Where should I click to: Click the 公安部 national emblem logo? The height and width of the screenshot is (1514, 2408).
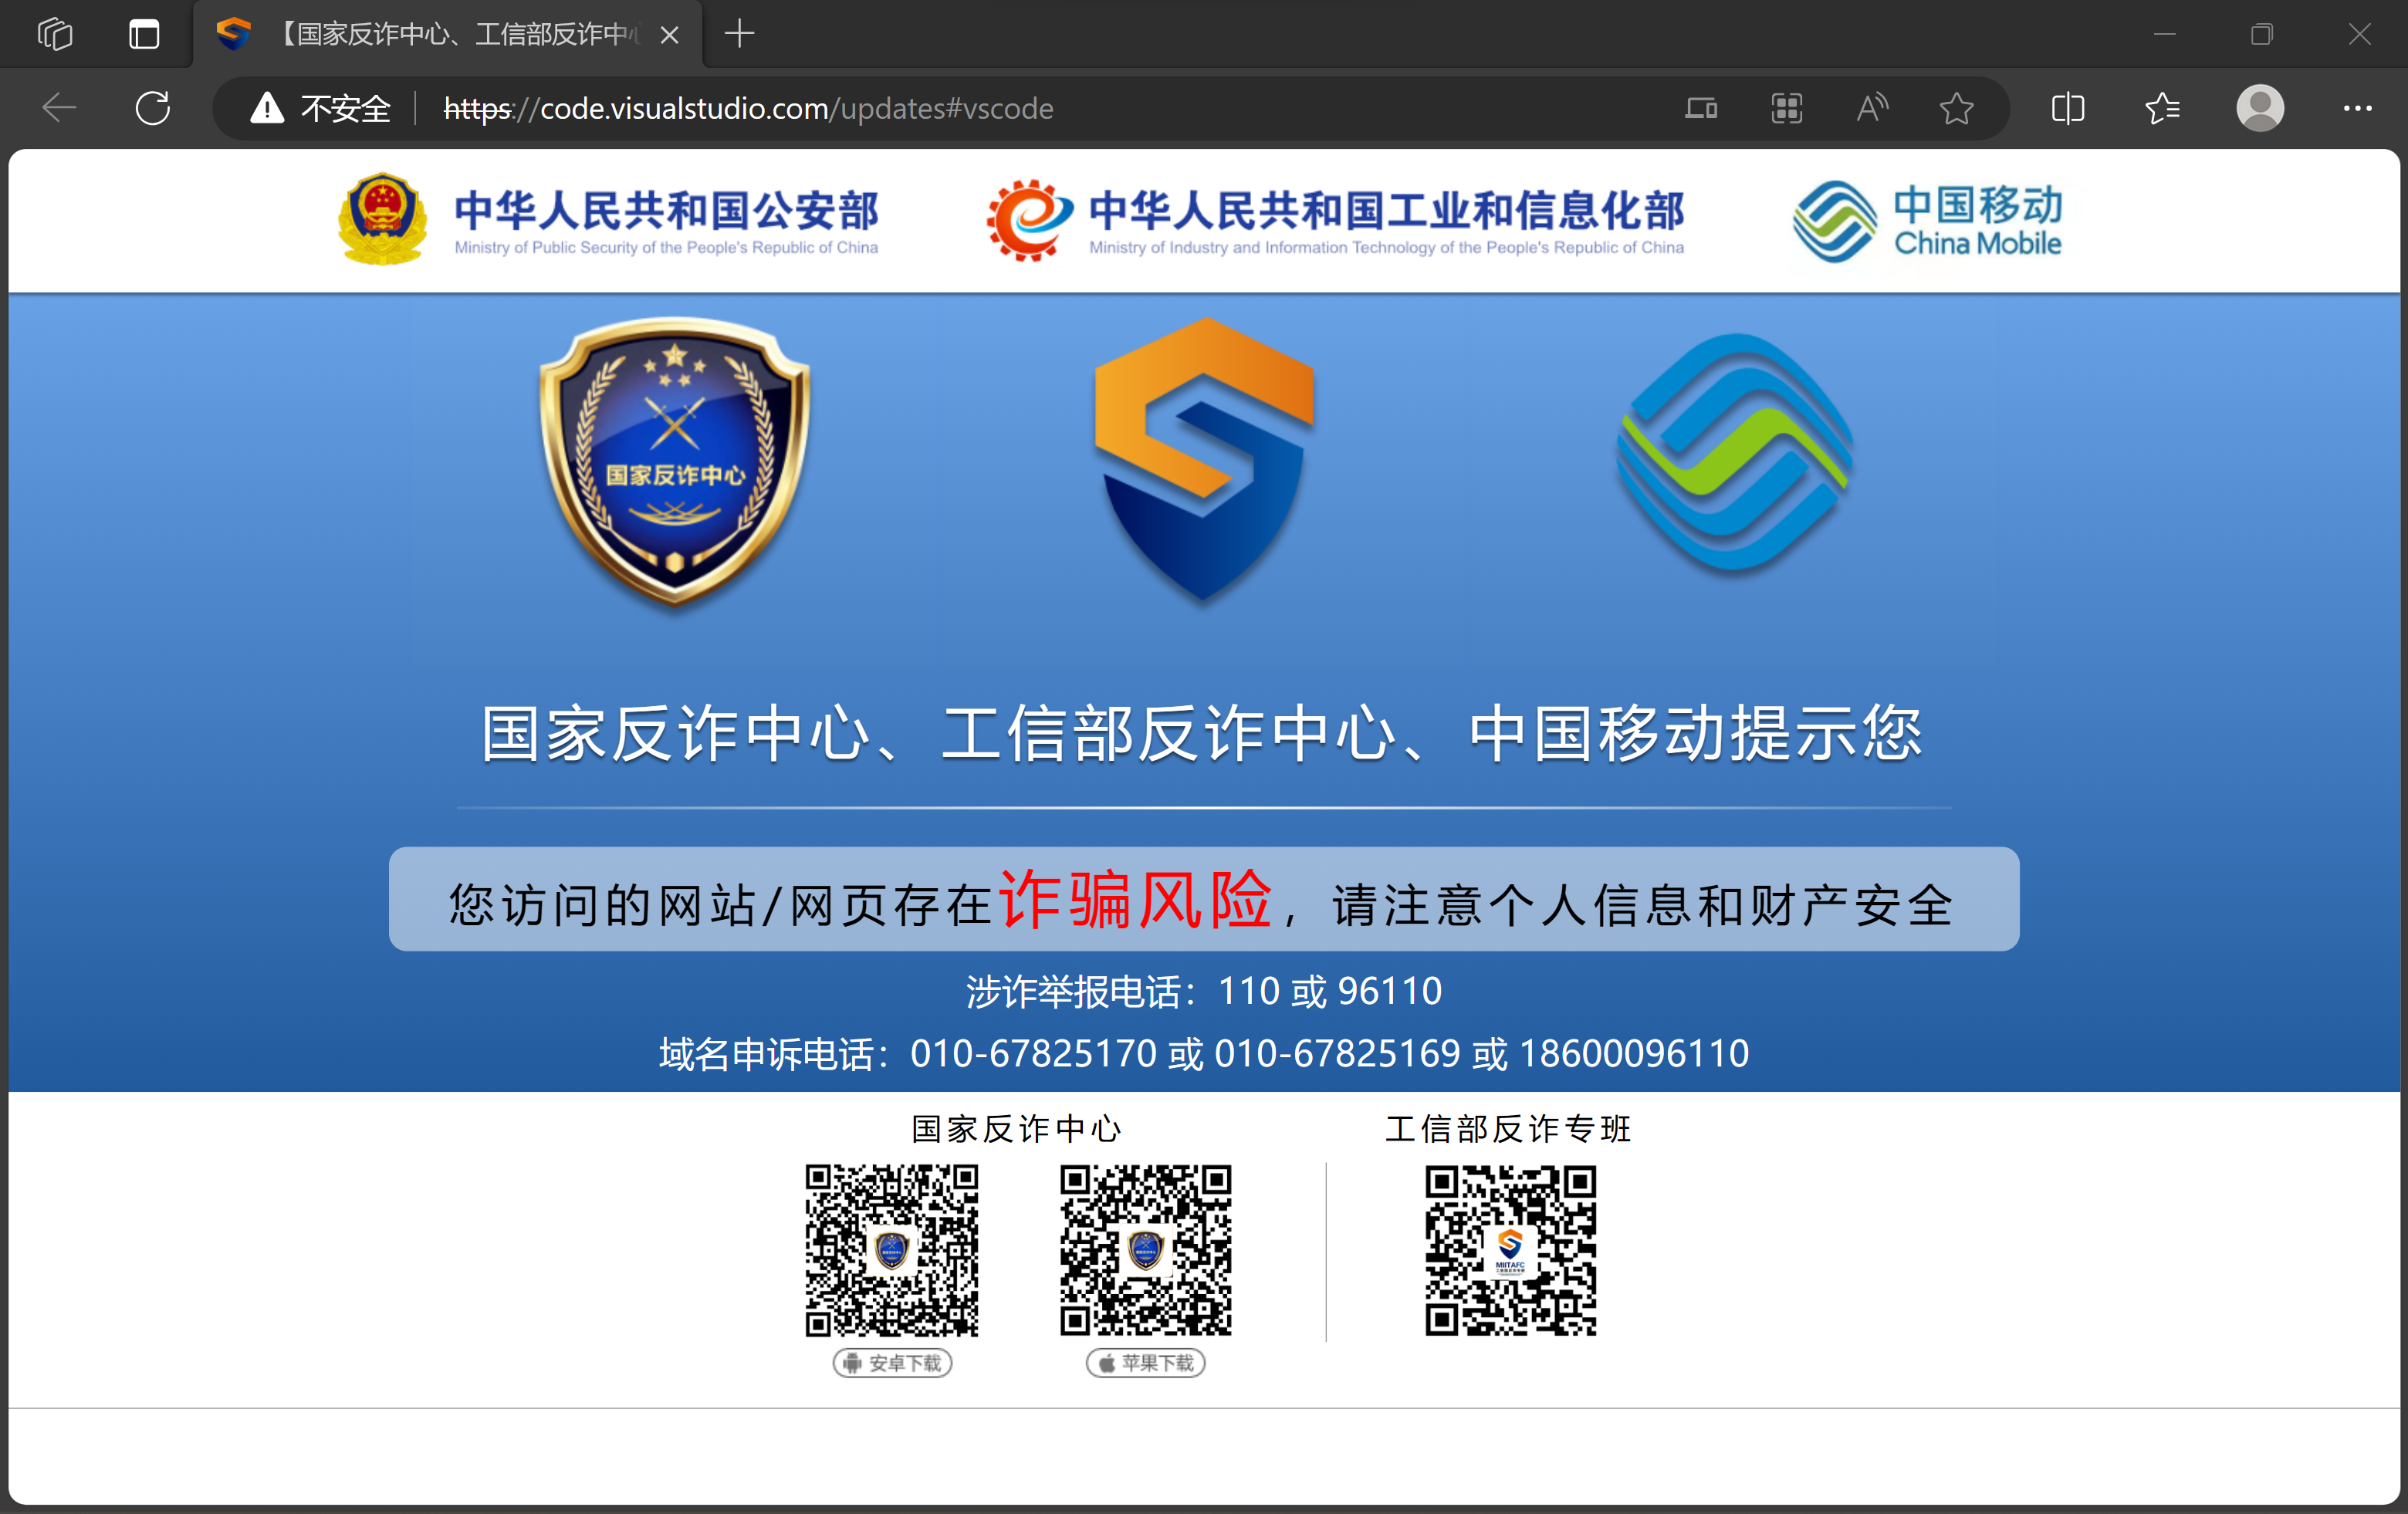click(382, 219)
